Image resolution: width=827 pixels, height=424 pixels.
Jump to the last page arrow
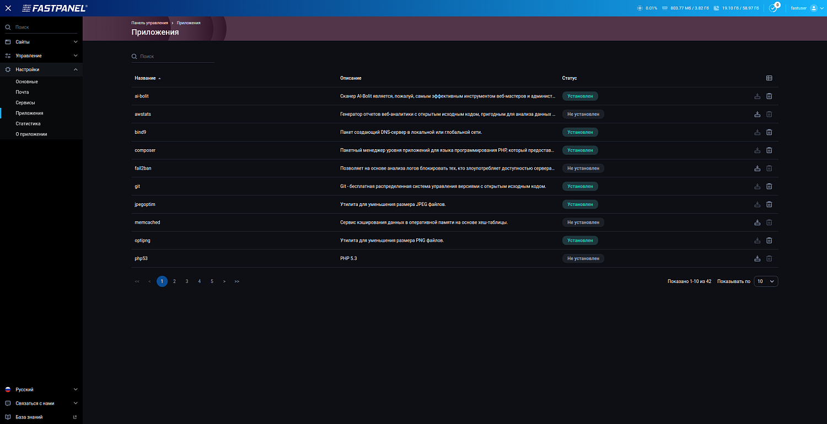pyautogui.click(x=237, y=281)
